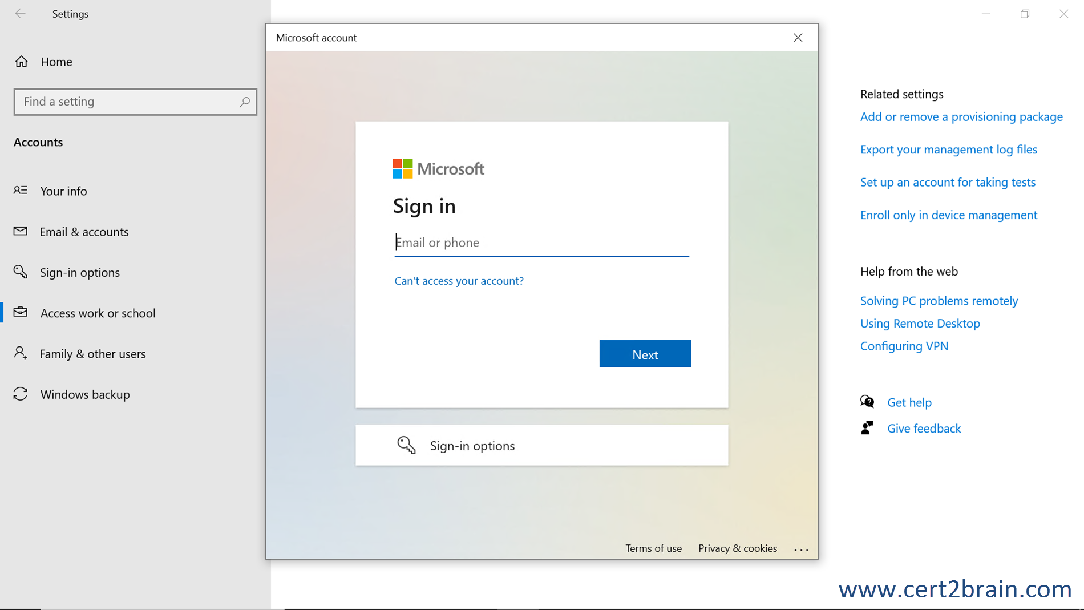Open Privacy & cookies link
This screenshot has height=610, width=1084.
737,548
